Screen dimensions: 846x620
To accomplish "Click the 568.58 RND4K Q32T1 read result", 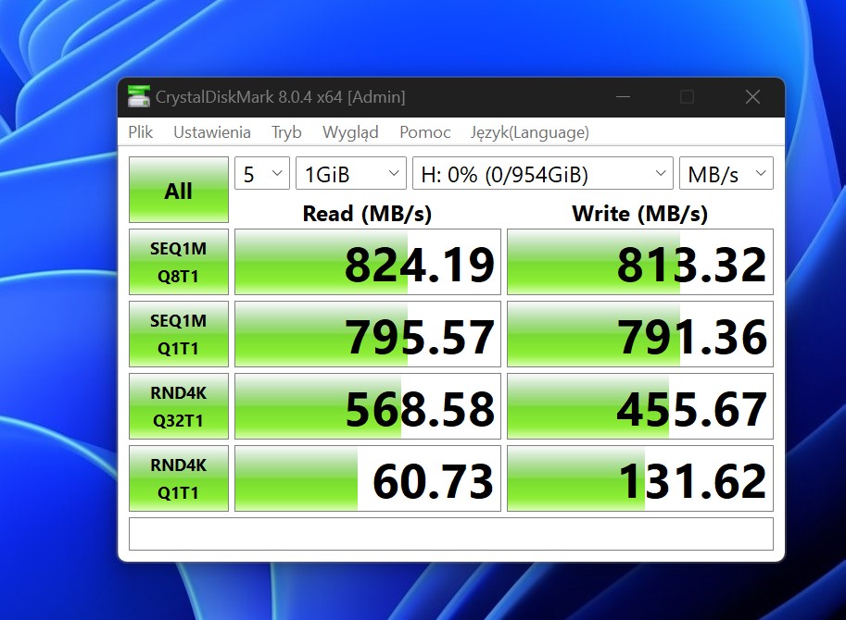I will click(x=368, y=406).
